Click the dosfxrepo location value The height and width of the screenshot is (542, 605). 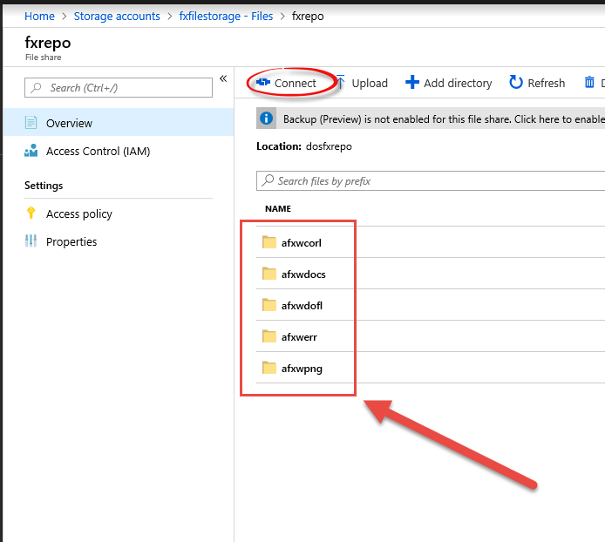[329, 146]
